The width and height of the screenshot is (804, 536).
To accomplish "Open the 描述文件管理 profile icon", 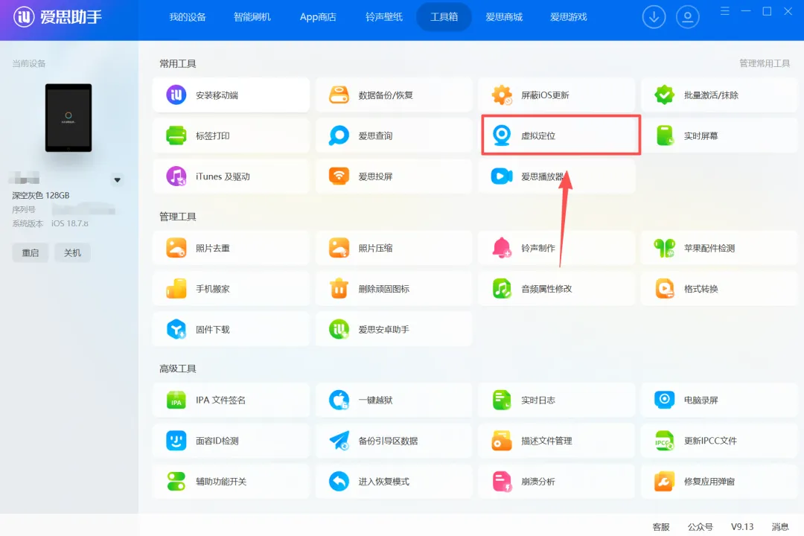I will tap(502, 441).
